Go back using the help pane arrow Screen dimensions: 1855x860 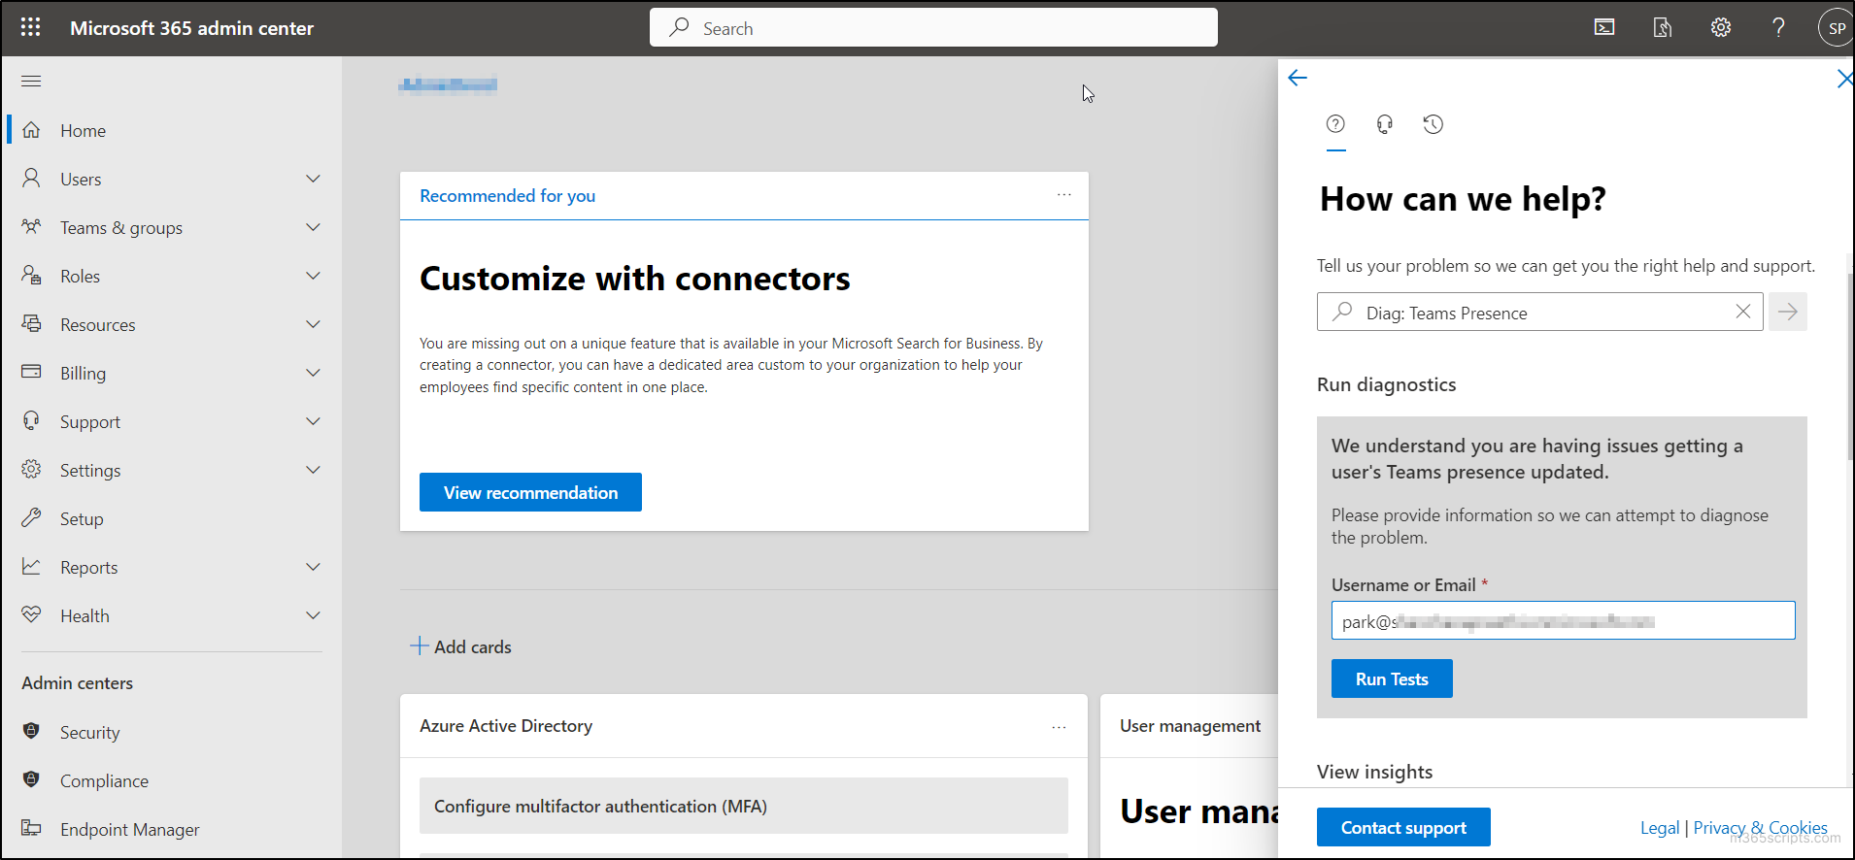pos(1298,78)
